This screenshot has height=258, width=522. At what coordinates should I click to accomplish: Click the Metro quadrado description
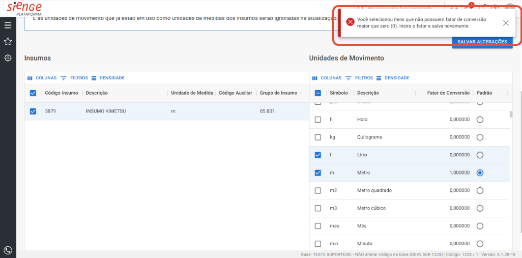pyautogui.click(x=374, y=190)
